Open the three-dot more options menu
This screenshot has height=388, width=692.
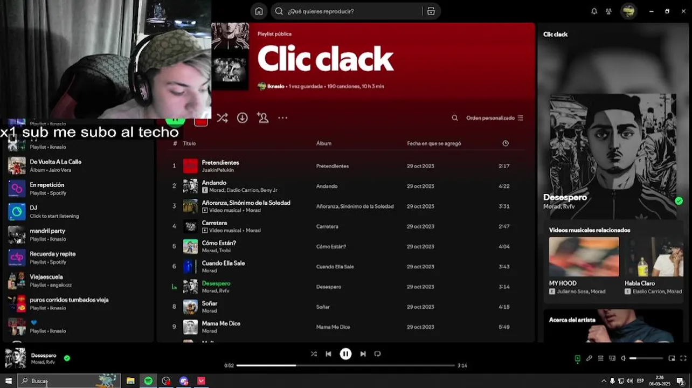283,118
